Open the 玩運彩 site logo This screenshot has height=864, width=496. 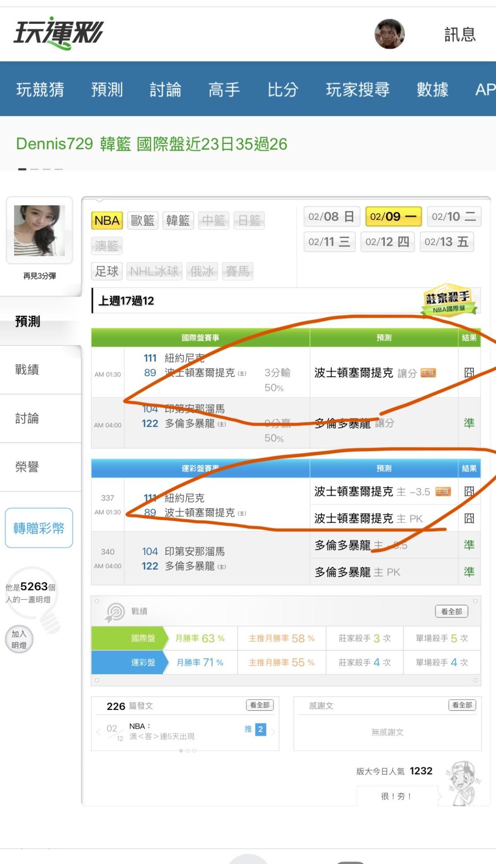click(x=58, y=33)
